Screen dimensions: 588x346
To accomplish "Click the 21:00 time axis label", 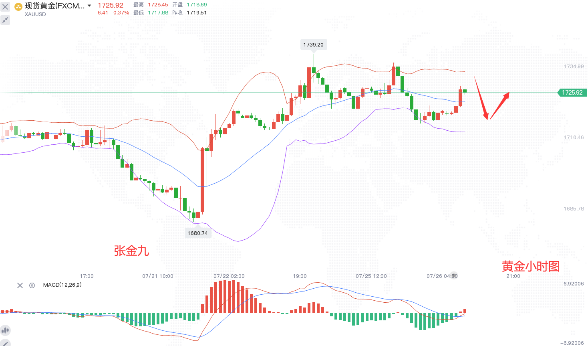I will (x=513, y=276).
